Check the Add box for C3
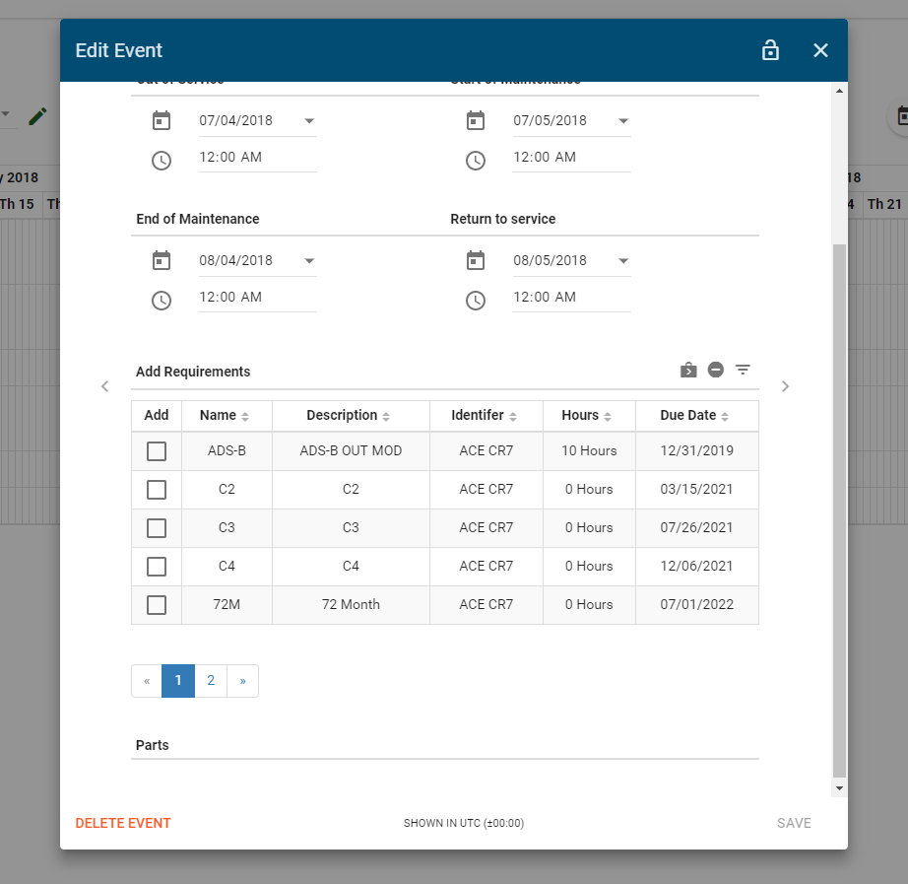The height and width of the screenshot is (884, 908). [x=157, y=528]
